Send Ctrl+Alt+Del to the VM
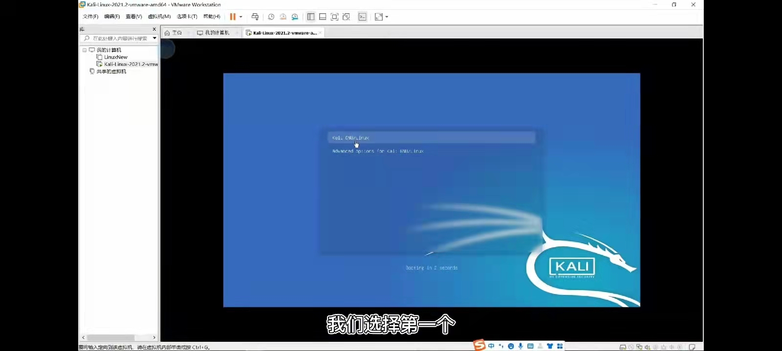 tap(255, 17)
